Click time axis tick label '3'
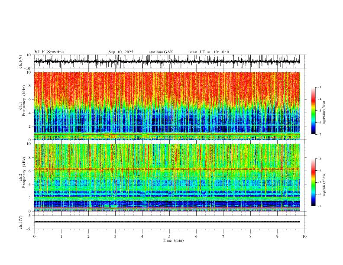The width and height of the screenshot is (343, 265). [115, 236]
